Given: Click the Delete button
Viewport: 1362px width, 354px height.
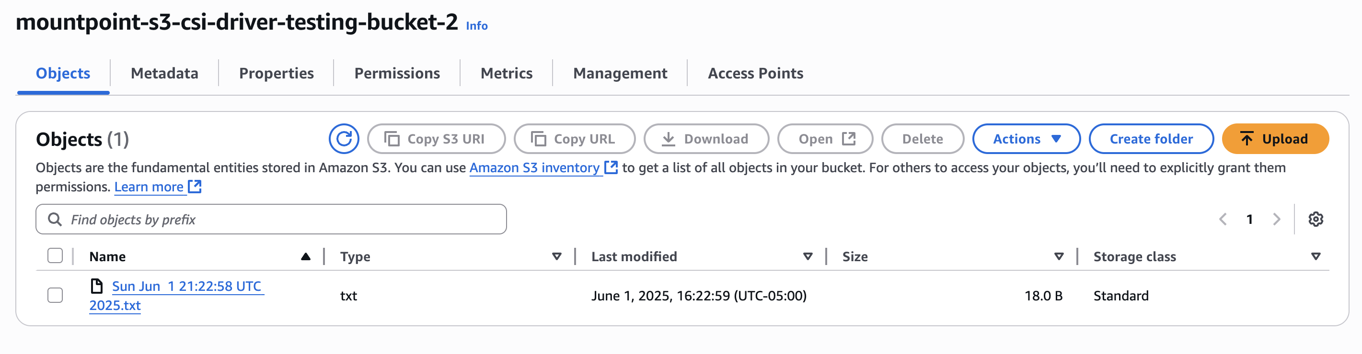Looking at the screenshot, I should (x=923, y=139).
